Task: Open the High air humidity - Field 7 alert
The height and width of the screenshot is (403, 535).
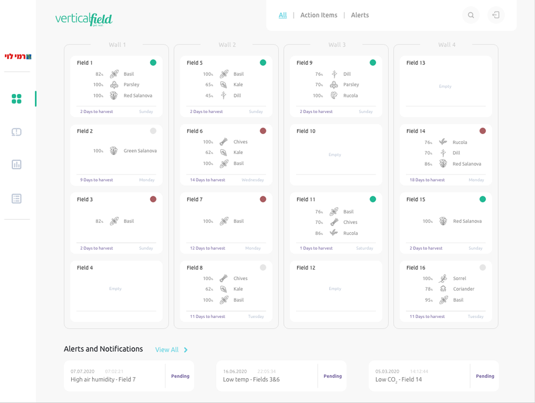Action: (129, 376)
